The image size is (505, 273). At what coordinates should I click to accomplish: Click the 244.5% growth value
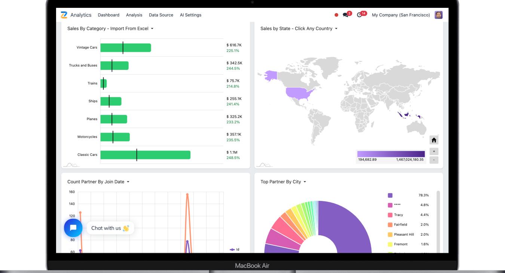tap(233, 68)
